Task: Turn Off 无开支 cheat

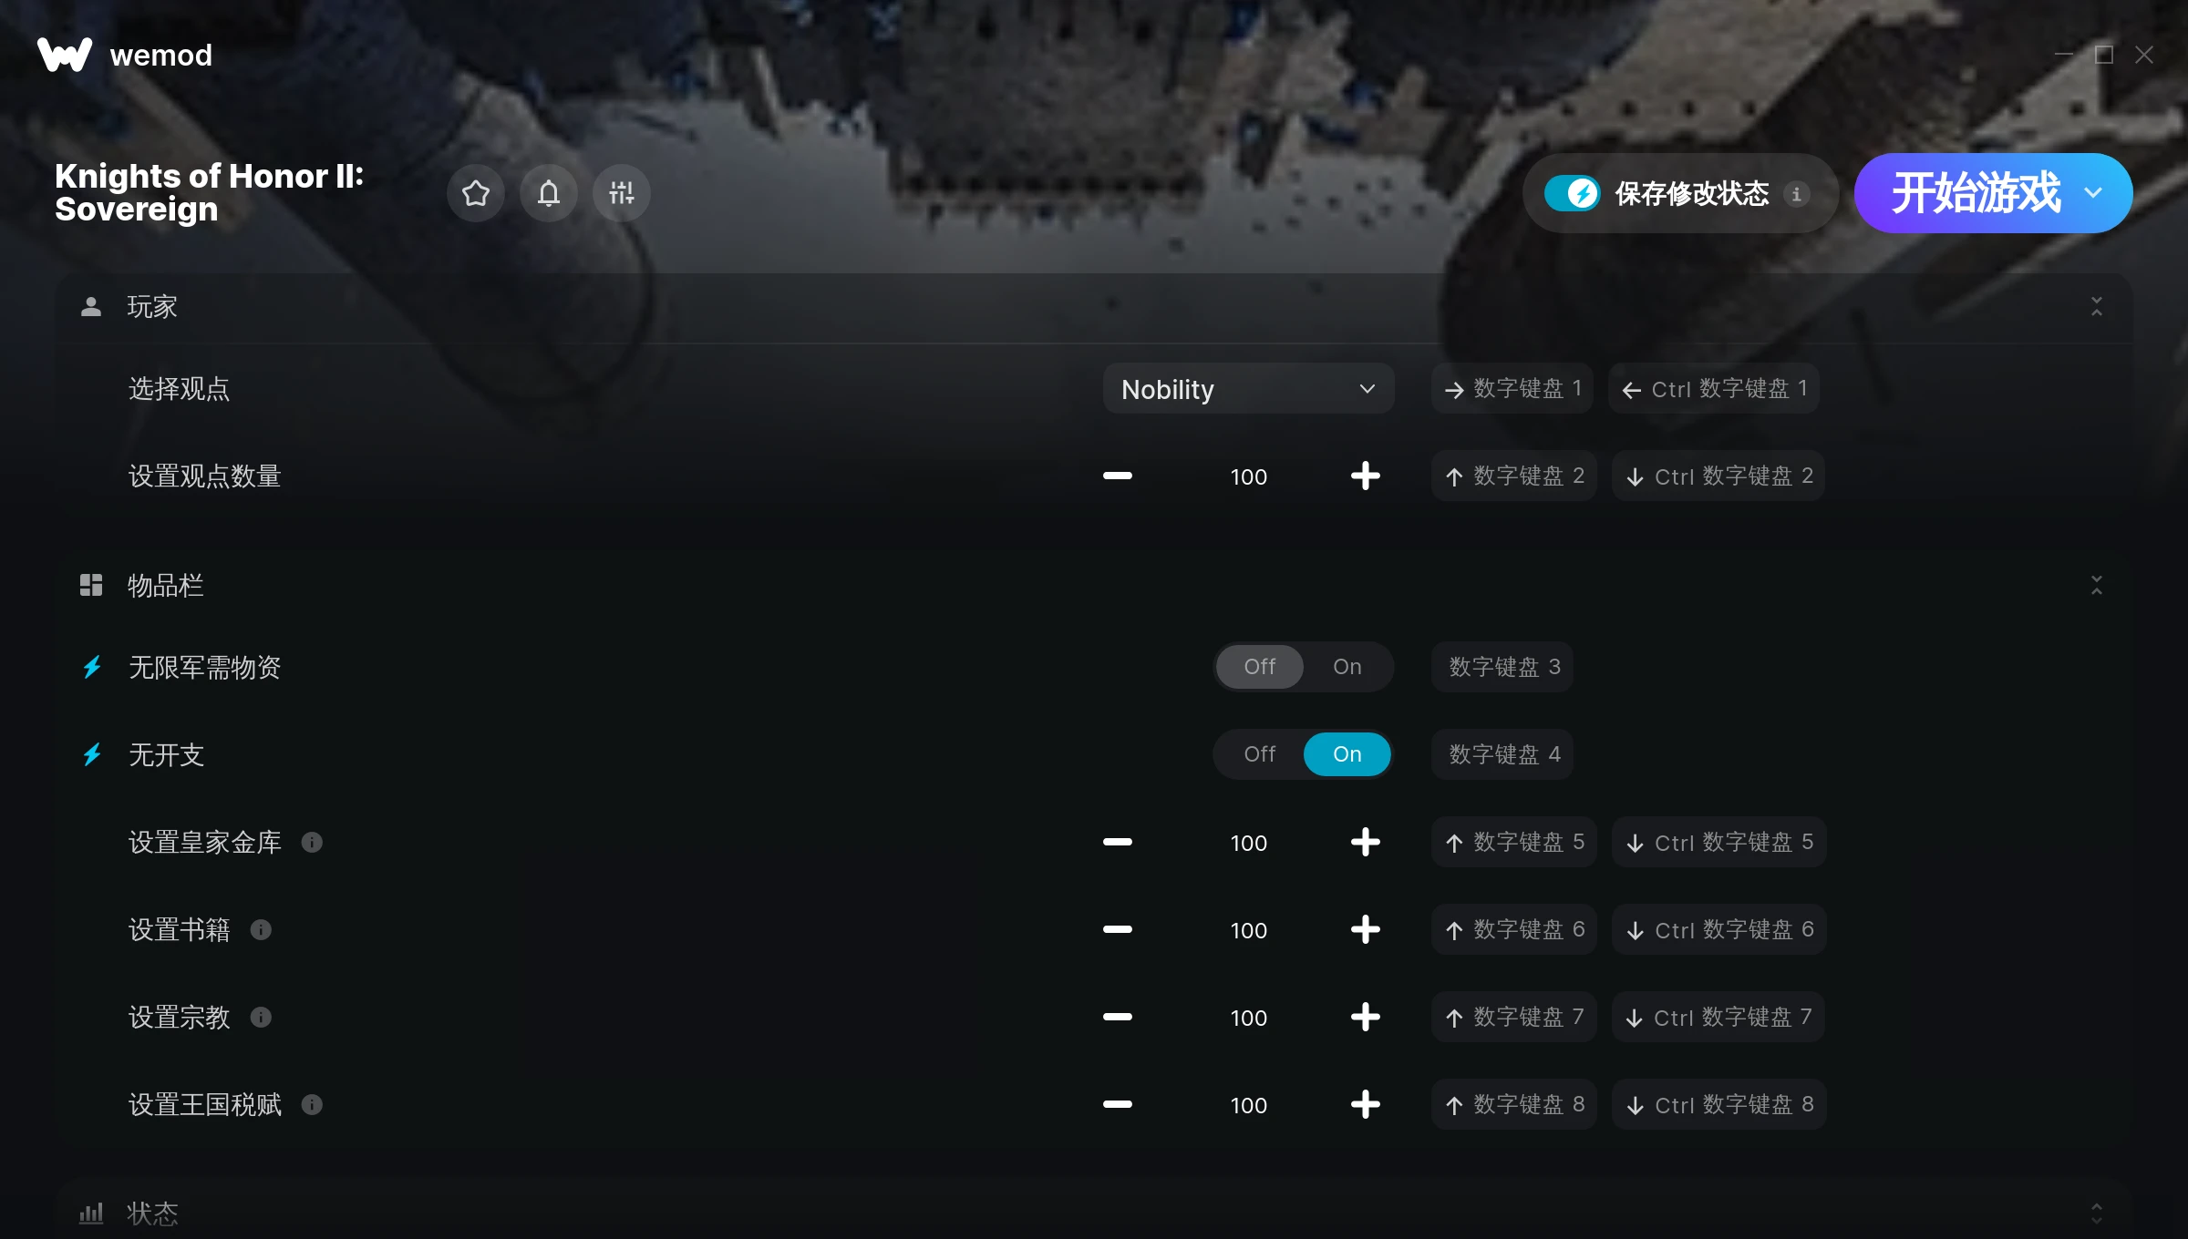Action: pyautogui.click(x=1260, y=754)
